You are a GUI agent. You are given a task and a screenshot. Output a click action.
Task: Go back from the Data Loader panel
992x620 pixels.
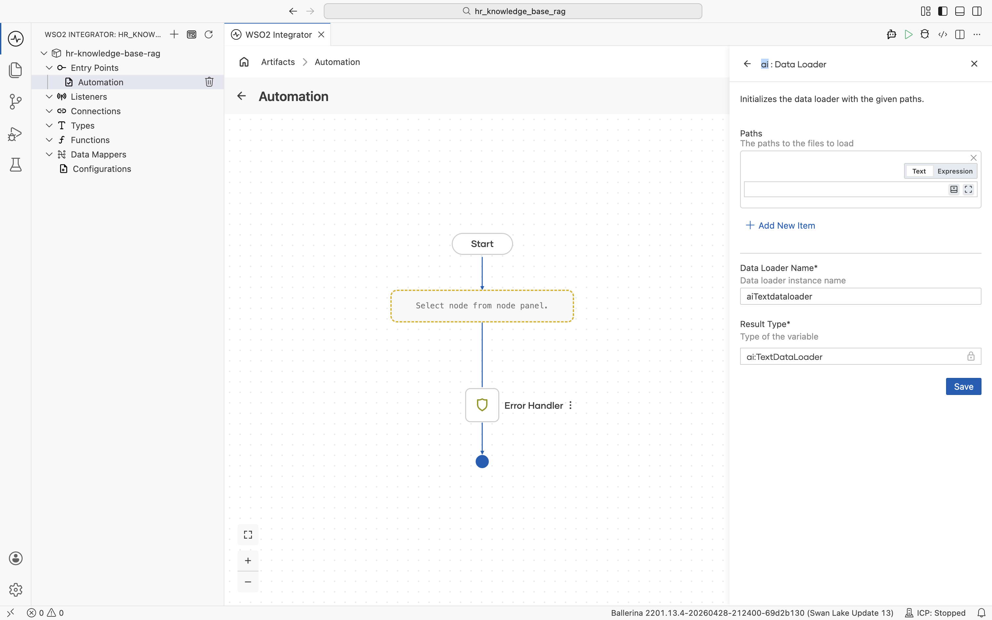click(747, 64)
